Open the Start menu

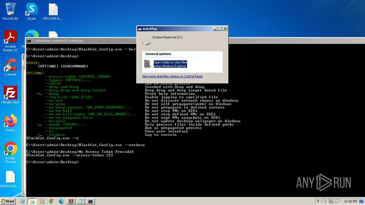click(x=8, y=201)
